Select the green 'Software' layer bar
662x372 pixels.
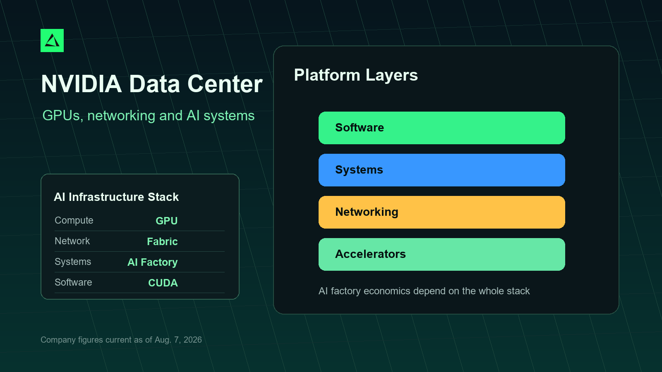click(x=442, y=128)
